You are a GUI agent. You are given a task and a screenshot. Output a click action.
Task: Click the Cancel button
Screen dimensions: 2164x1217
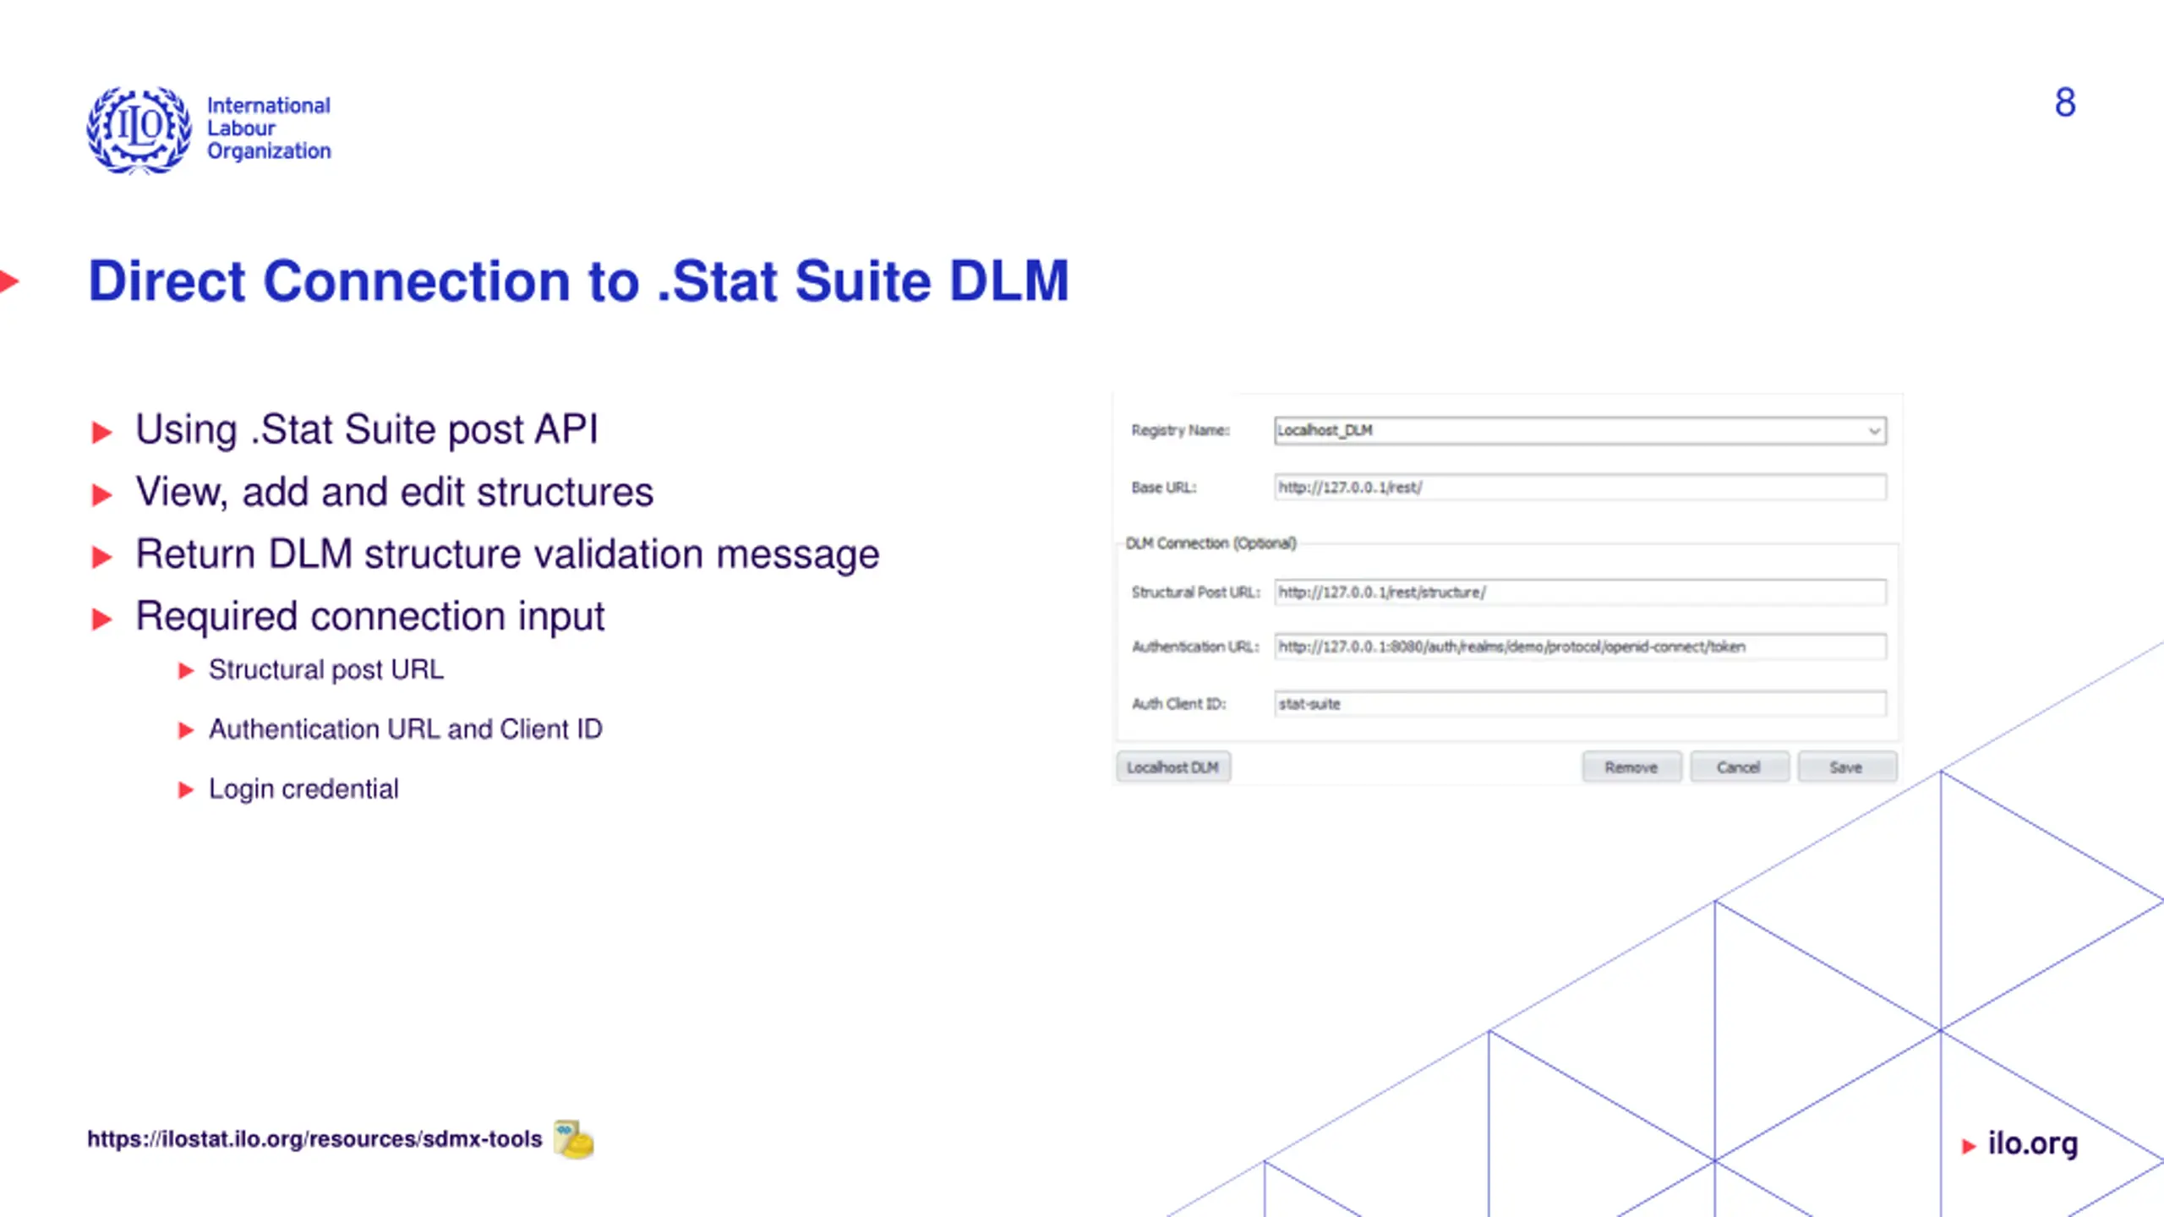point(1739,767)
